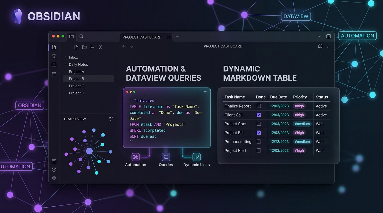Check the Finalize Report done checkbox
The width and height of the screenshot is (383, 213).
tap(259, 106)
